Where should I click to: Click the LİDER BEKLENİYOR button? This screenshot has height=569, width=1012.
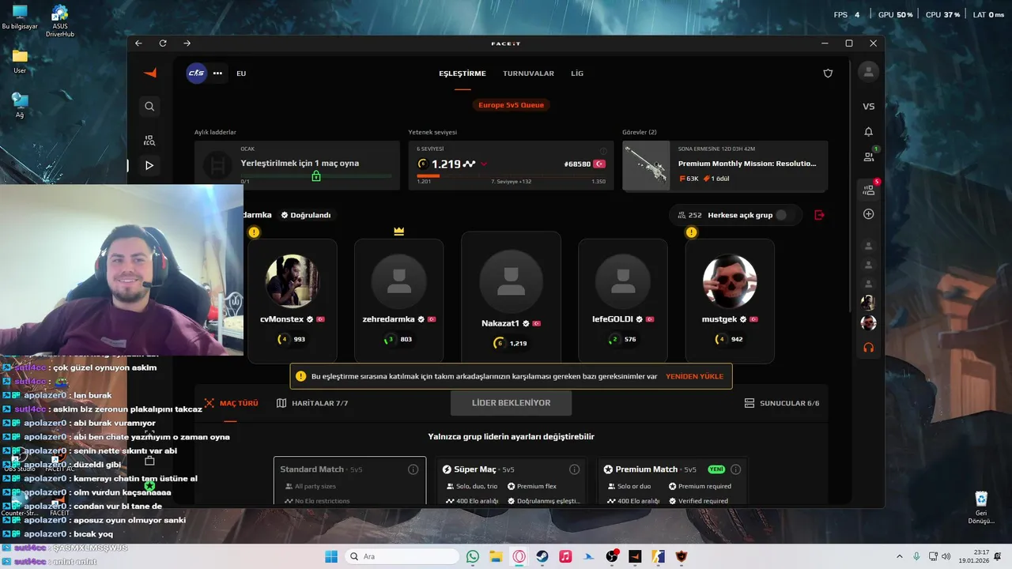click(511, 403)
